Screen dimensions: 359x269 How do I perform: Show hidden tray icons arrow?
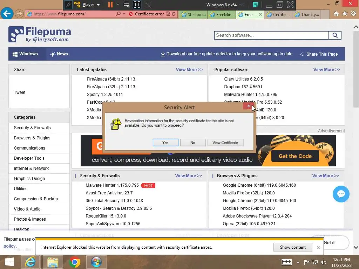pos(298,262)
